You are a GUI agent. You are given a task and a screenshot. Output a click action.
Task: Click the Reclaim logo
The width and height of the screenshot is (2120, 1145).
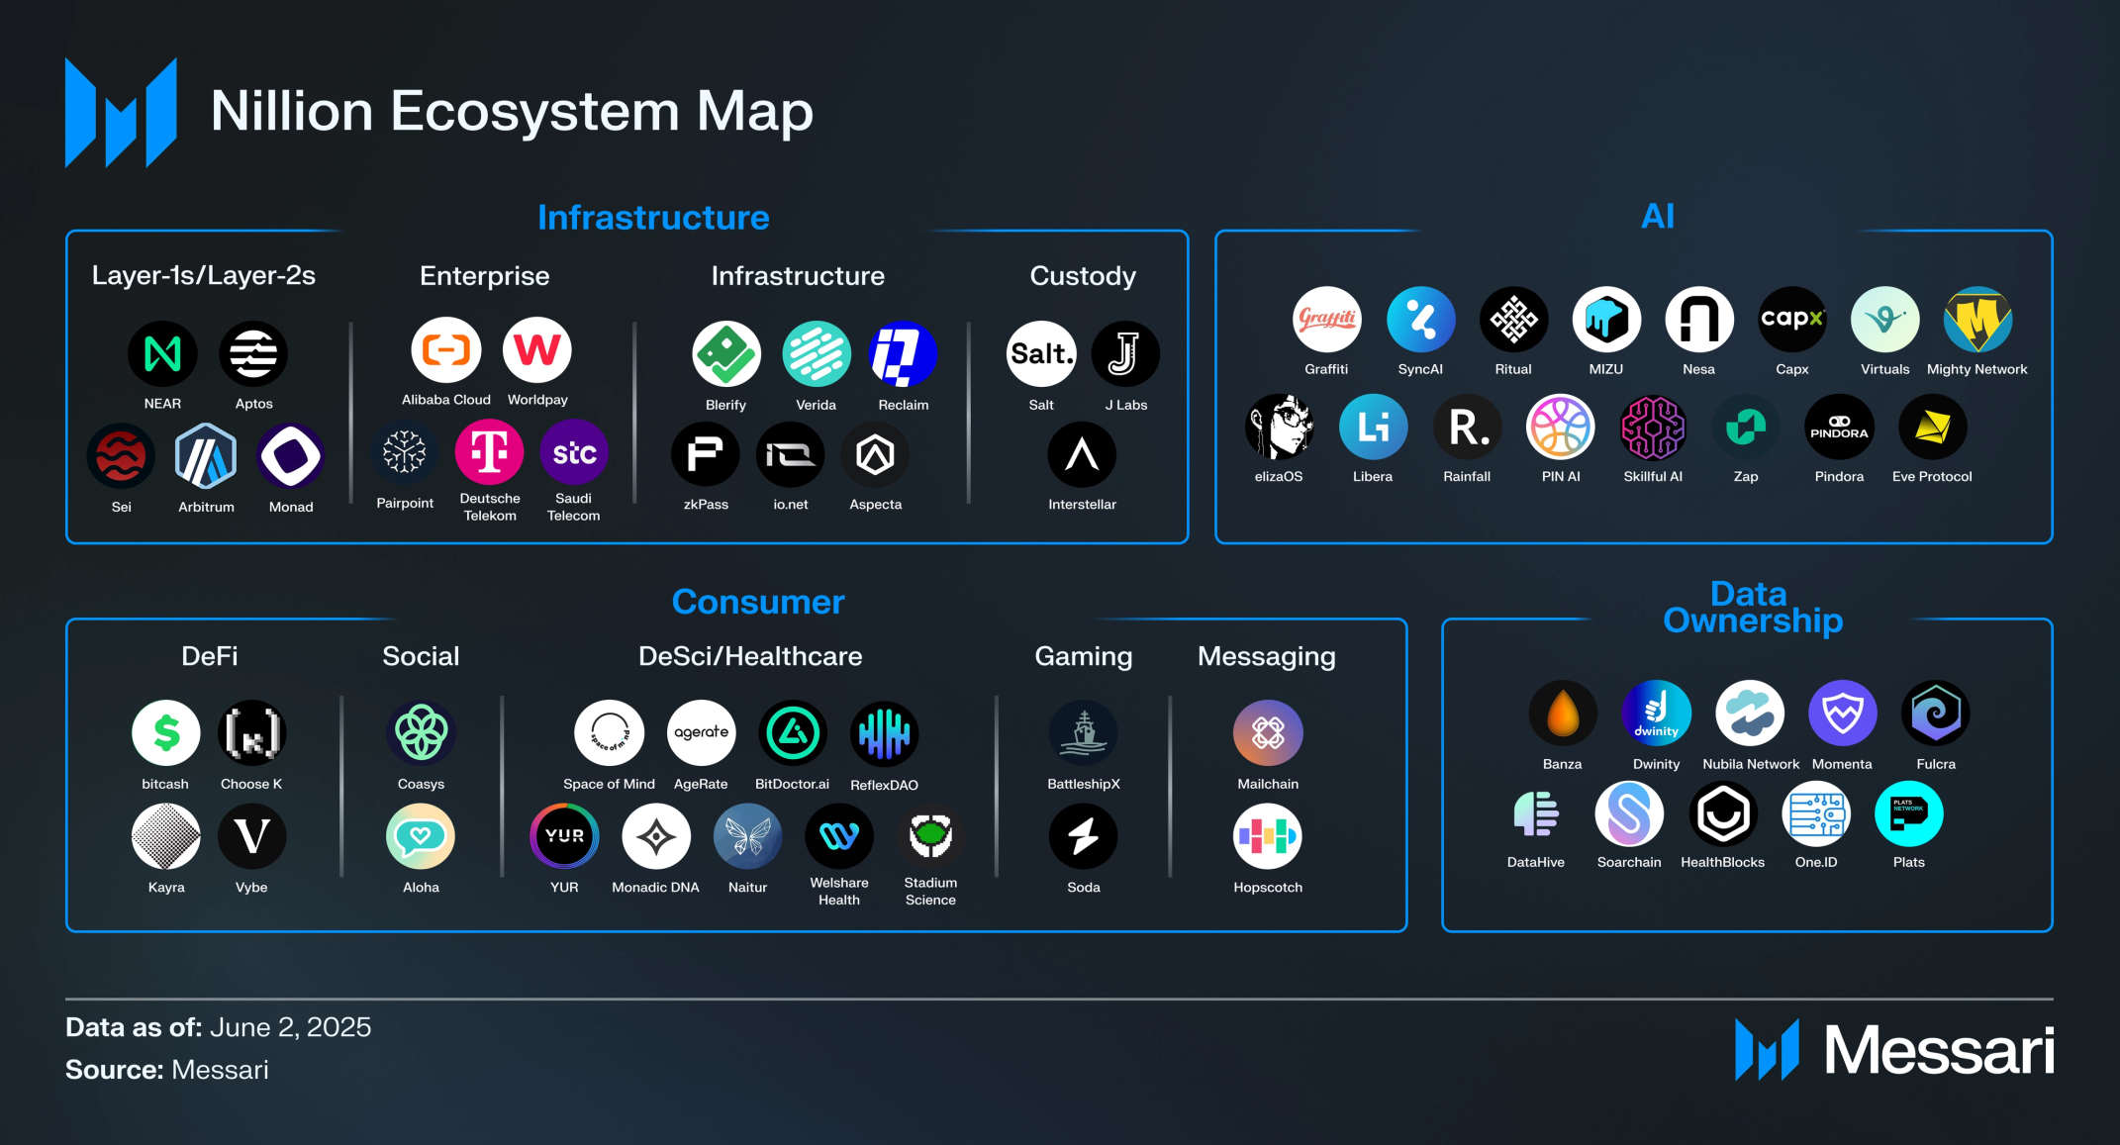903,353
